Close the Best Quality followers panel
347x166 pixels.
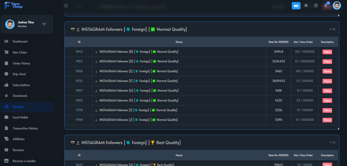point(334,143)
